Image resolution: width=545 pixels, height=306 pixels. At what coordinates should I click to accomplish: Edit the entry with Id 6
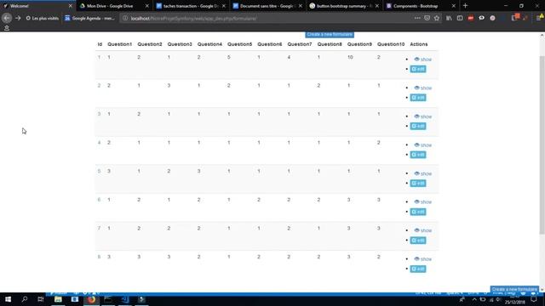[418, 212]
